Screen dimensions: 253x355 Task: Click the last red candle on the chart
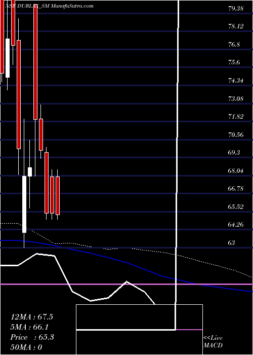(x=58, y=196)
